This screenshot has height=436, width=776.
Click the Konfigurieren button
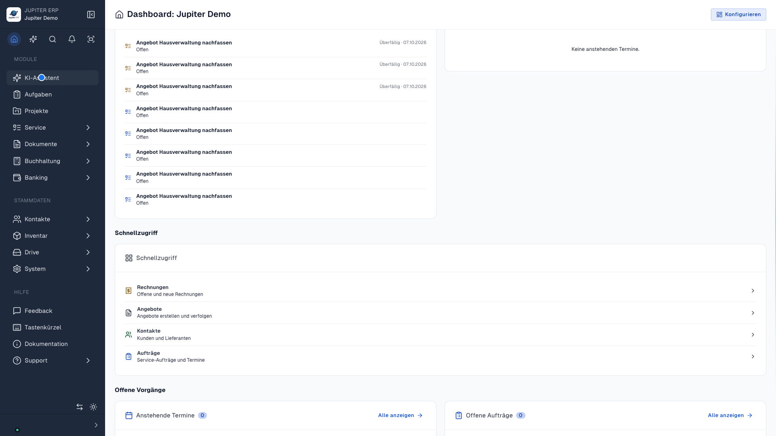coord(738,15)
